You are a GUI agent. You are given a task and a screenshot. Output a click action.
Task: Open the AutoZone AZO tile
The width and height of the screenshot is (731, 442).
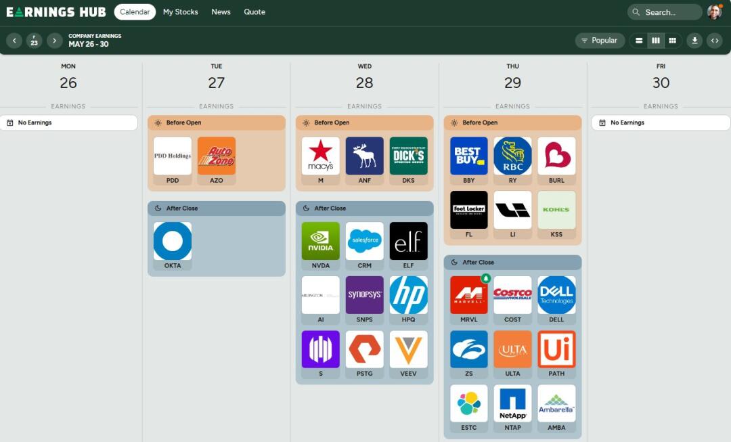coord(217,161)
